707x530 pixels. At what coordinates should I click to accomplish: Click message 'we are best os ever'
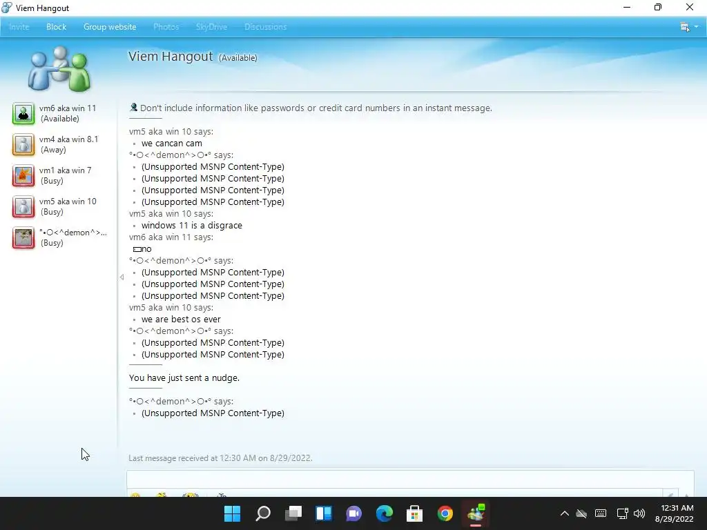181,319
